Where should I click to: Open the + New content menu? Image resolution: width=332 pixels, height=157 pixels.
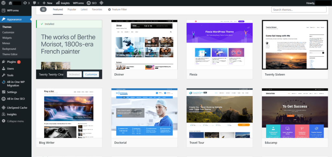point(47,3)
